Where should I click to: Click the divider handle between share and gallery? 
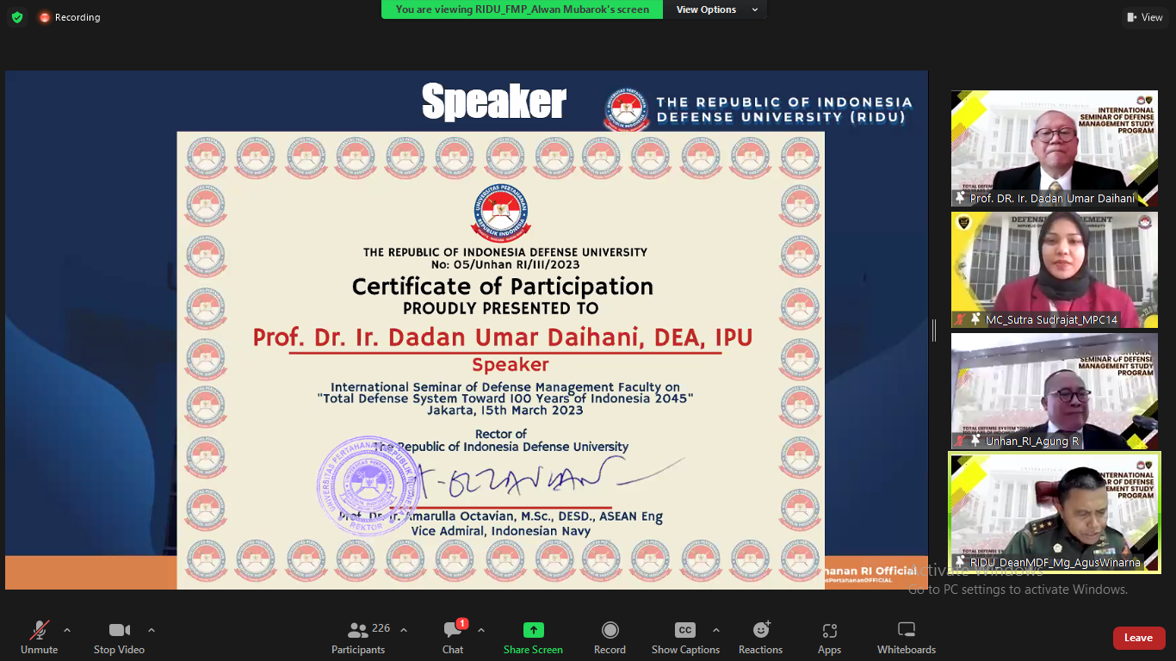[x=934, y=330]
